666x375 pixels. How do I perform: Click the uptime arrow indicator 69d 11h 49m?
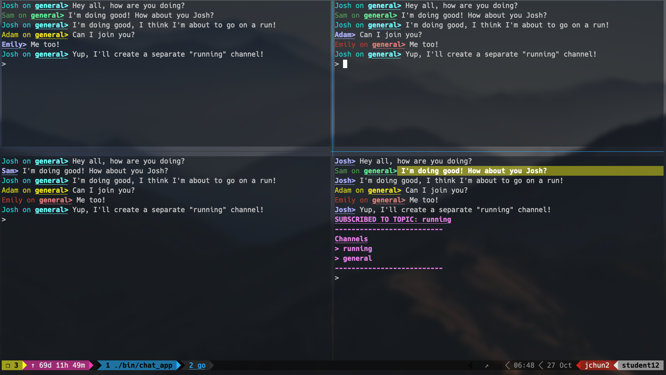[x=58, y=365]
